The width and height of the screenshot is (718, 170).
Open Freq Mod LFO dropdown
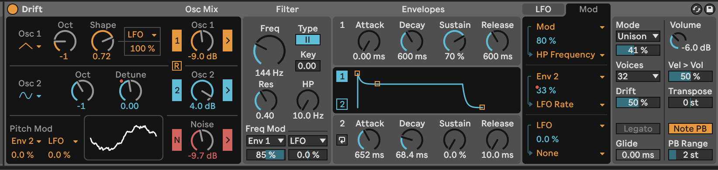tap(308, 141)
